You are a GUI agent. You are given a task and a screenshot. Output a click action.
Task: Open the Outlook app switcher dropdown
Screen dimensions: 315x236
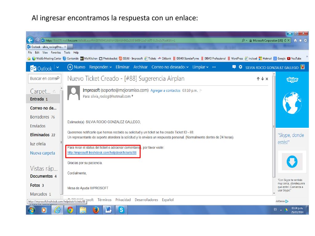(58, 67)
